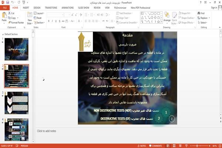Toggle Center paragraph alignment
Image resolution: width=222 pixels, height=148 pixels.
click(x=89, y=21)
